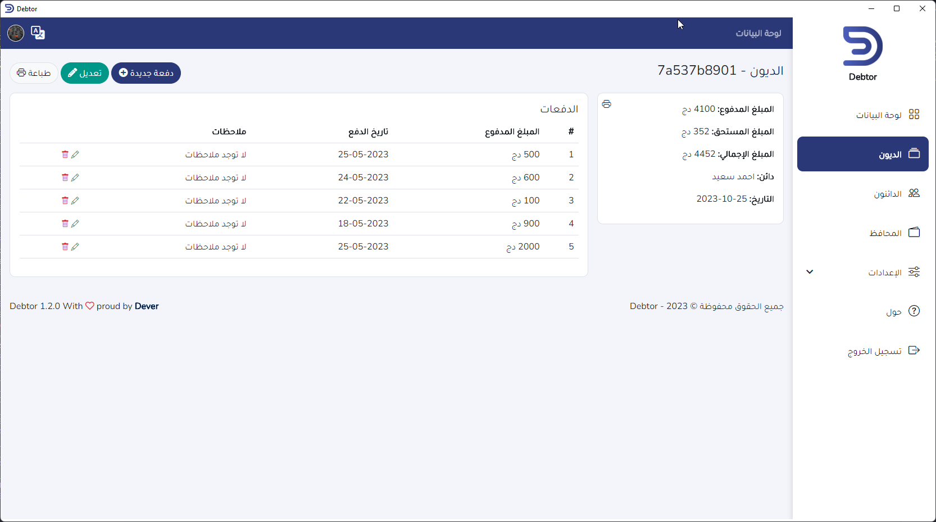Open the user avatar profile
Screen dimensions: 936x522
coord(16,33)
